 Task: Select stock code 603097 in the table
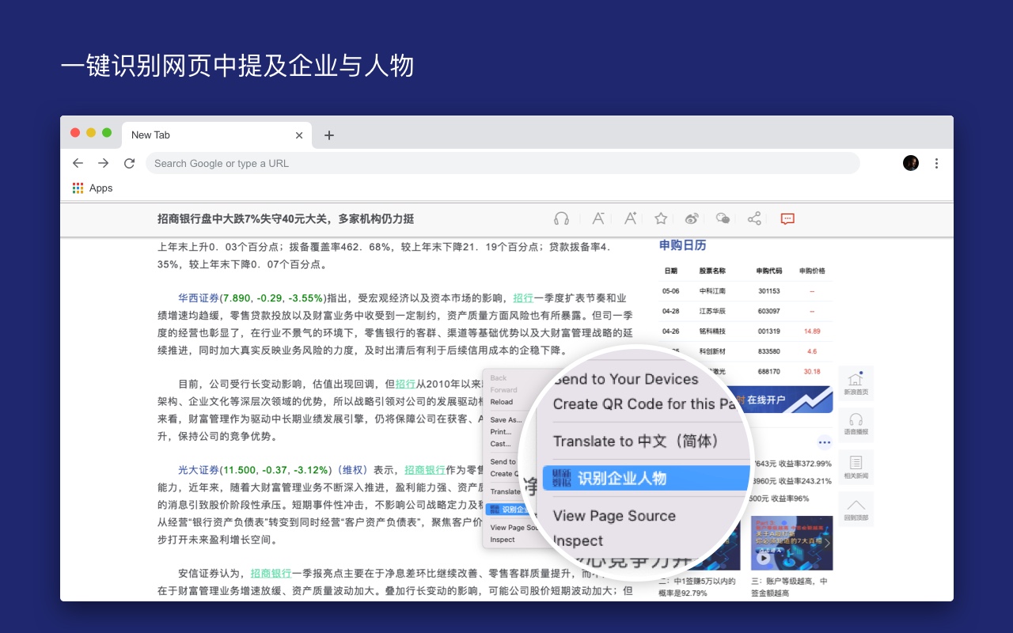[x=768, y=311]
